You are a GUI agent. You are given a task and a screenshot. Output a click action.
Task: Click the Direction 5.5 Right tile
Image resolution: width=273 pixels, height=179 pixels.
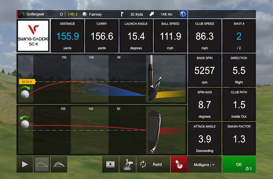(239, 70)
